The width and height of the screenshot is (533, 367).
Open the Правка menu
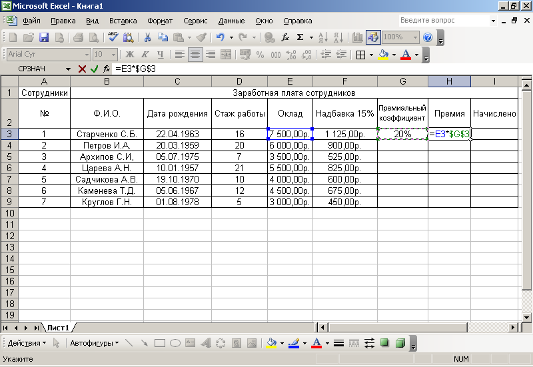[x=63, y=21]
